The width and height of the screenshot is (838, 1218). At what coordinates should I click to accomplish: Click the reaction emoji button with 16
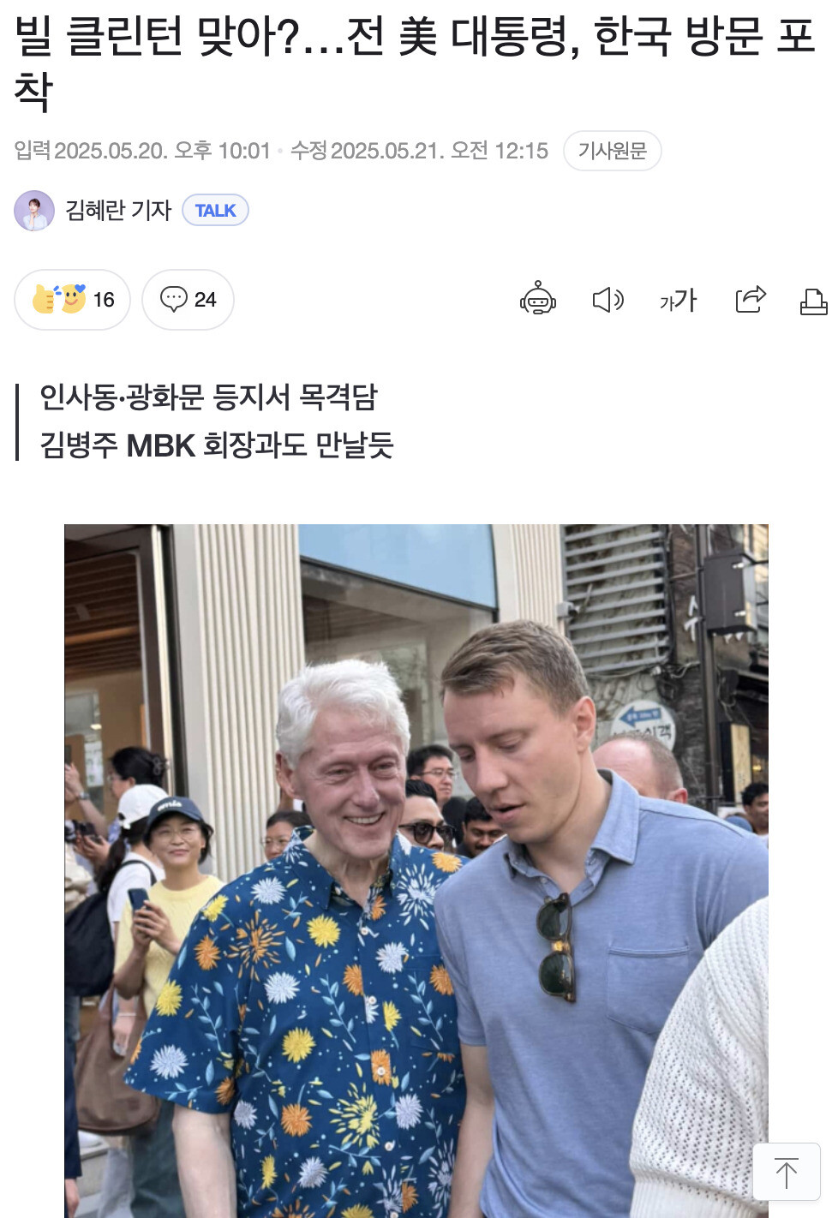click(x=72, y=300)
